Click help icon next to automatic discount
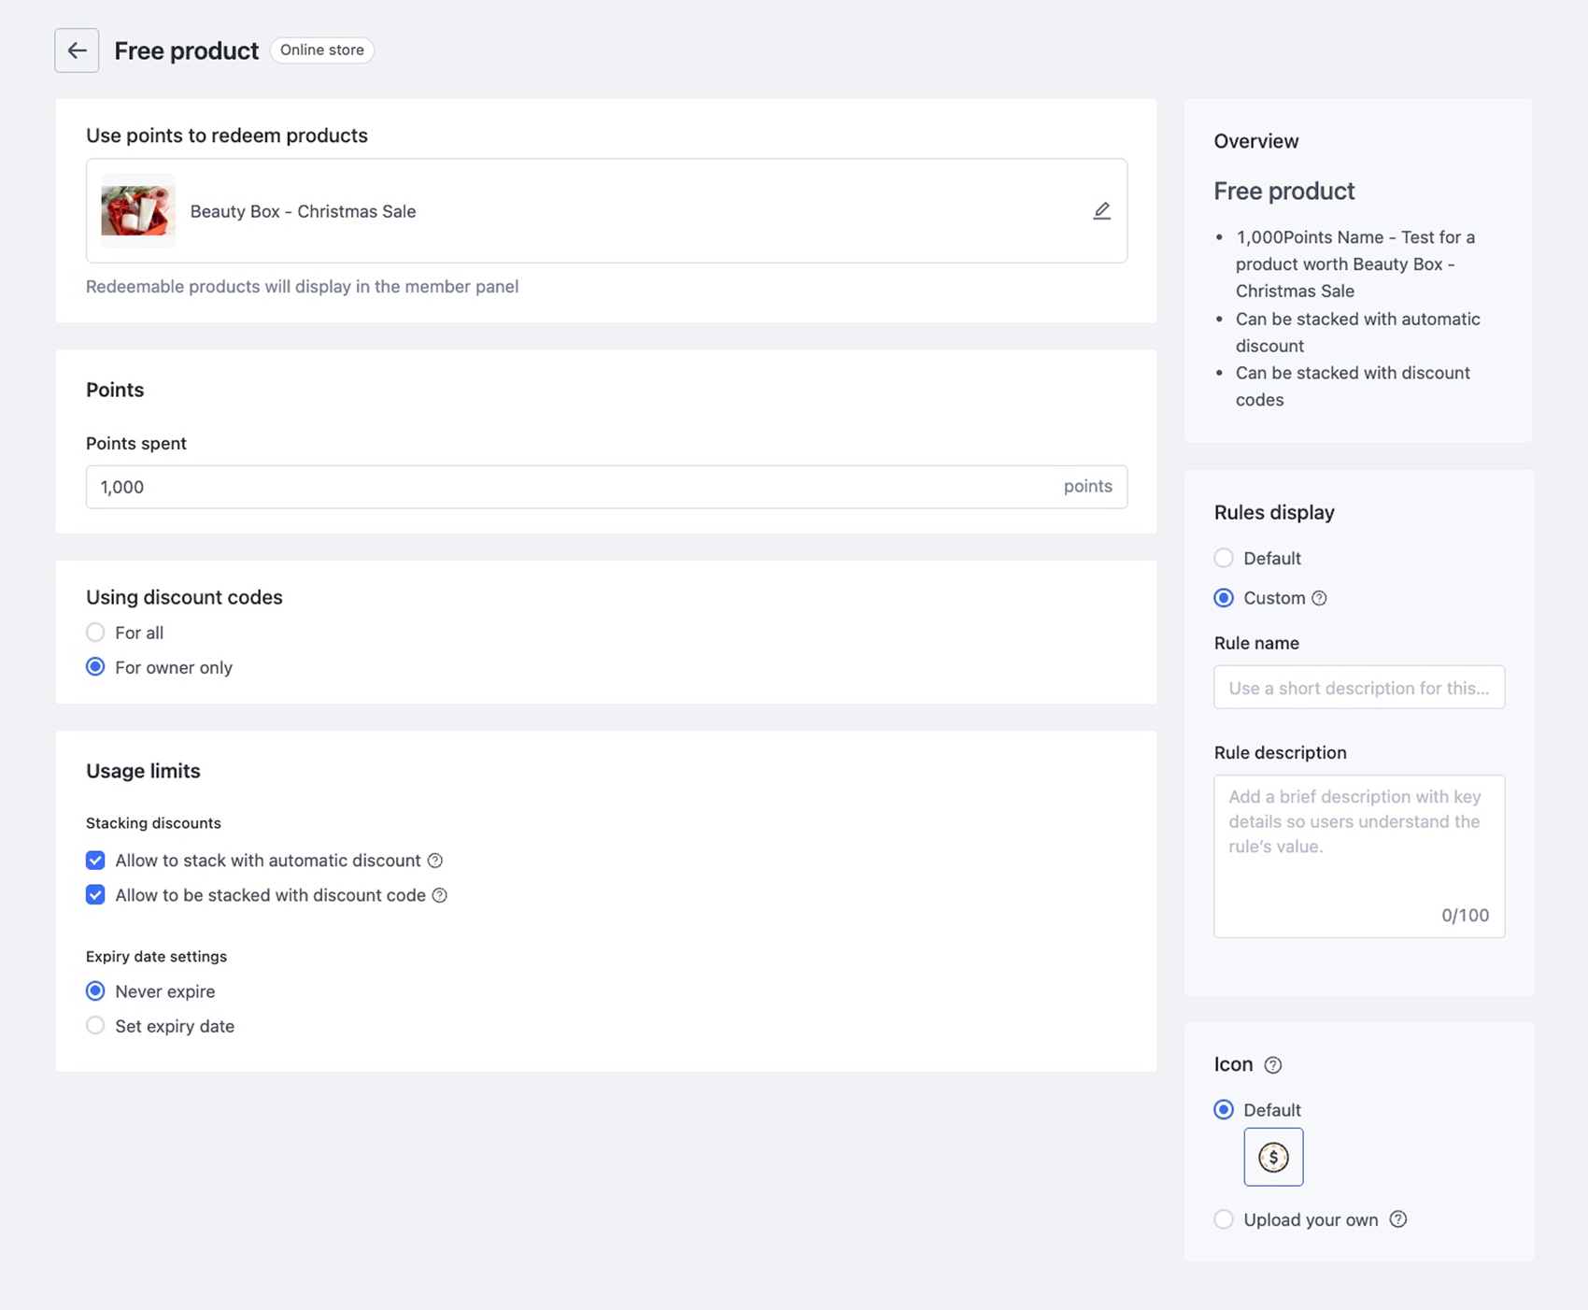 click(435, 861)
